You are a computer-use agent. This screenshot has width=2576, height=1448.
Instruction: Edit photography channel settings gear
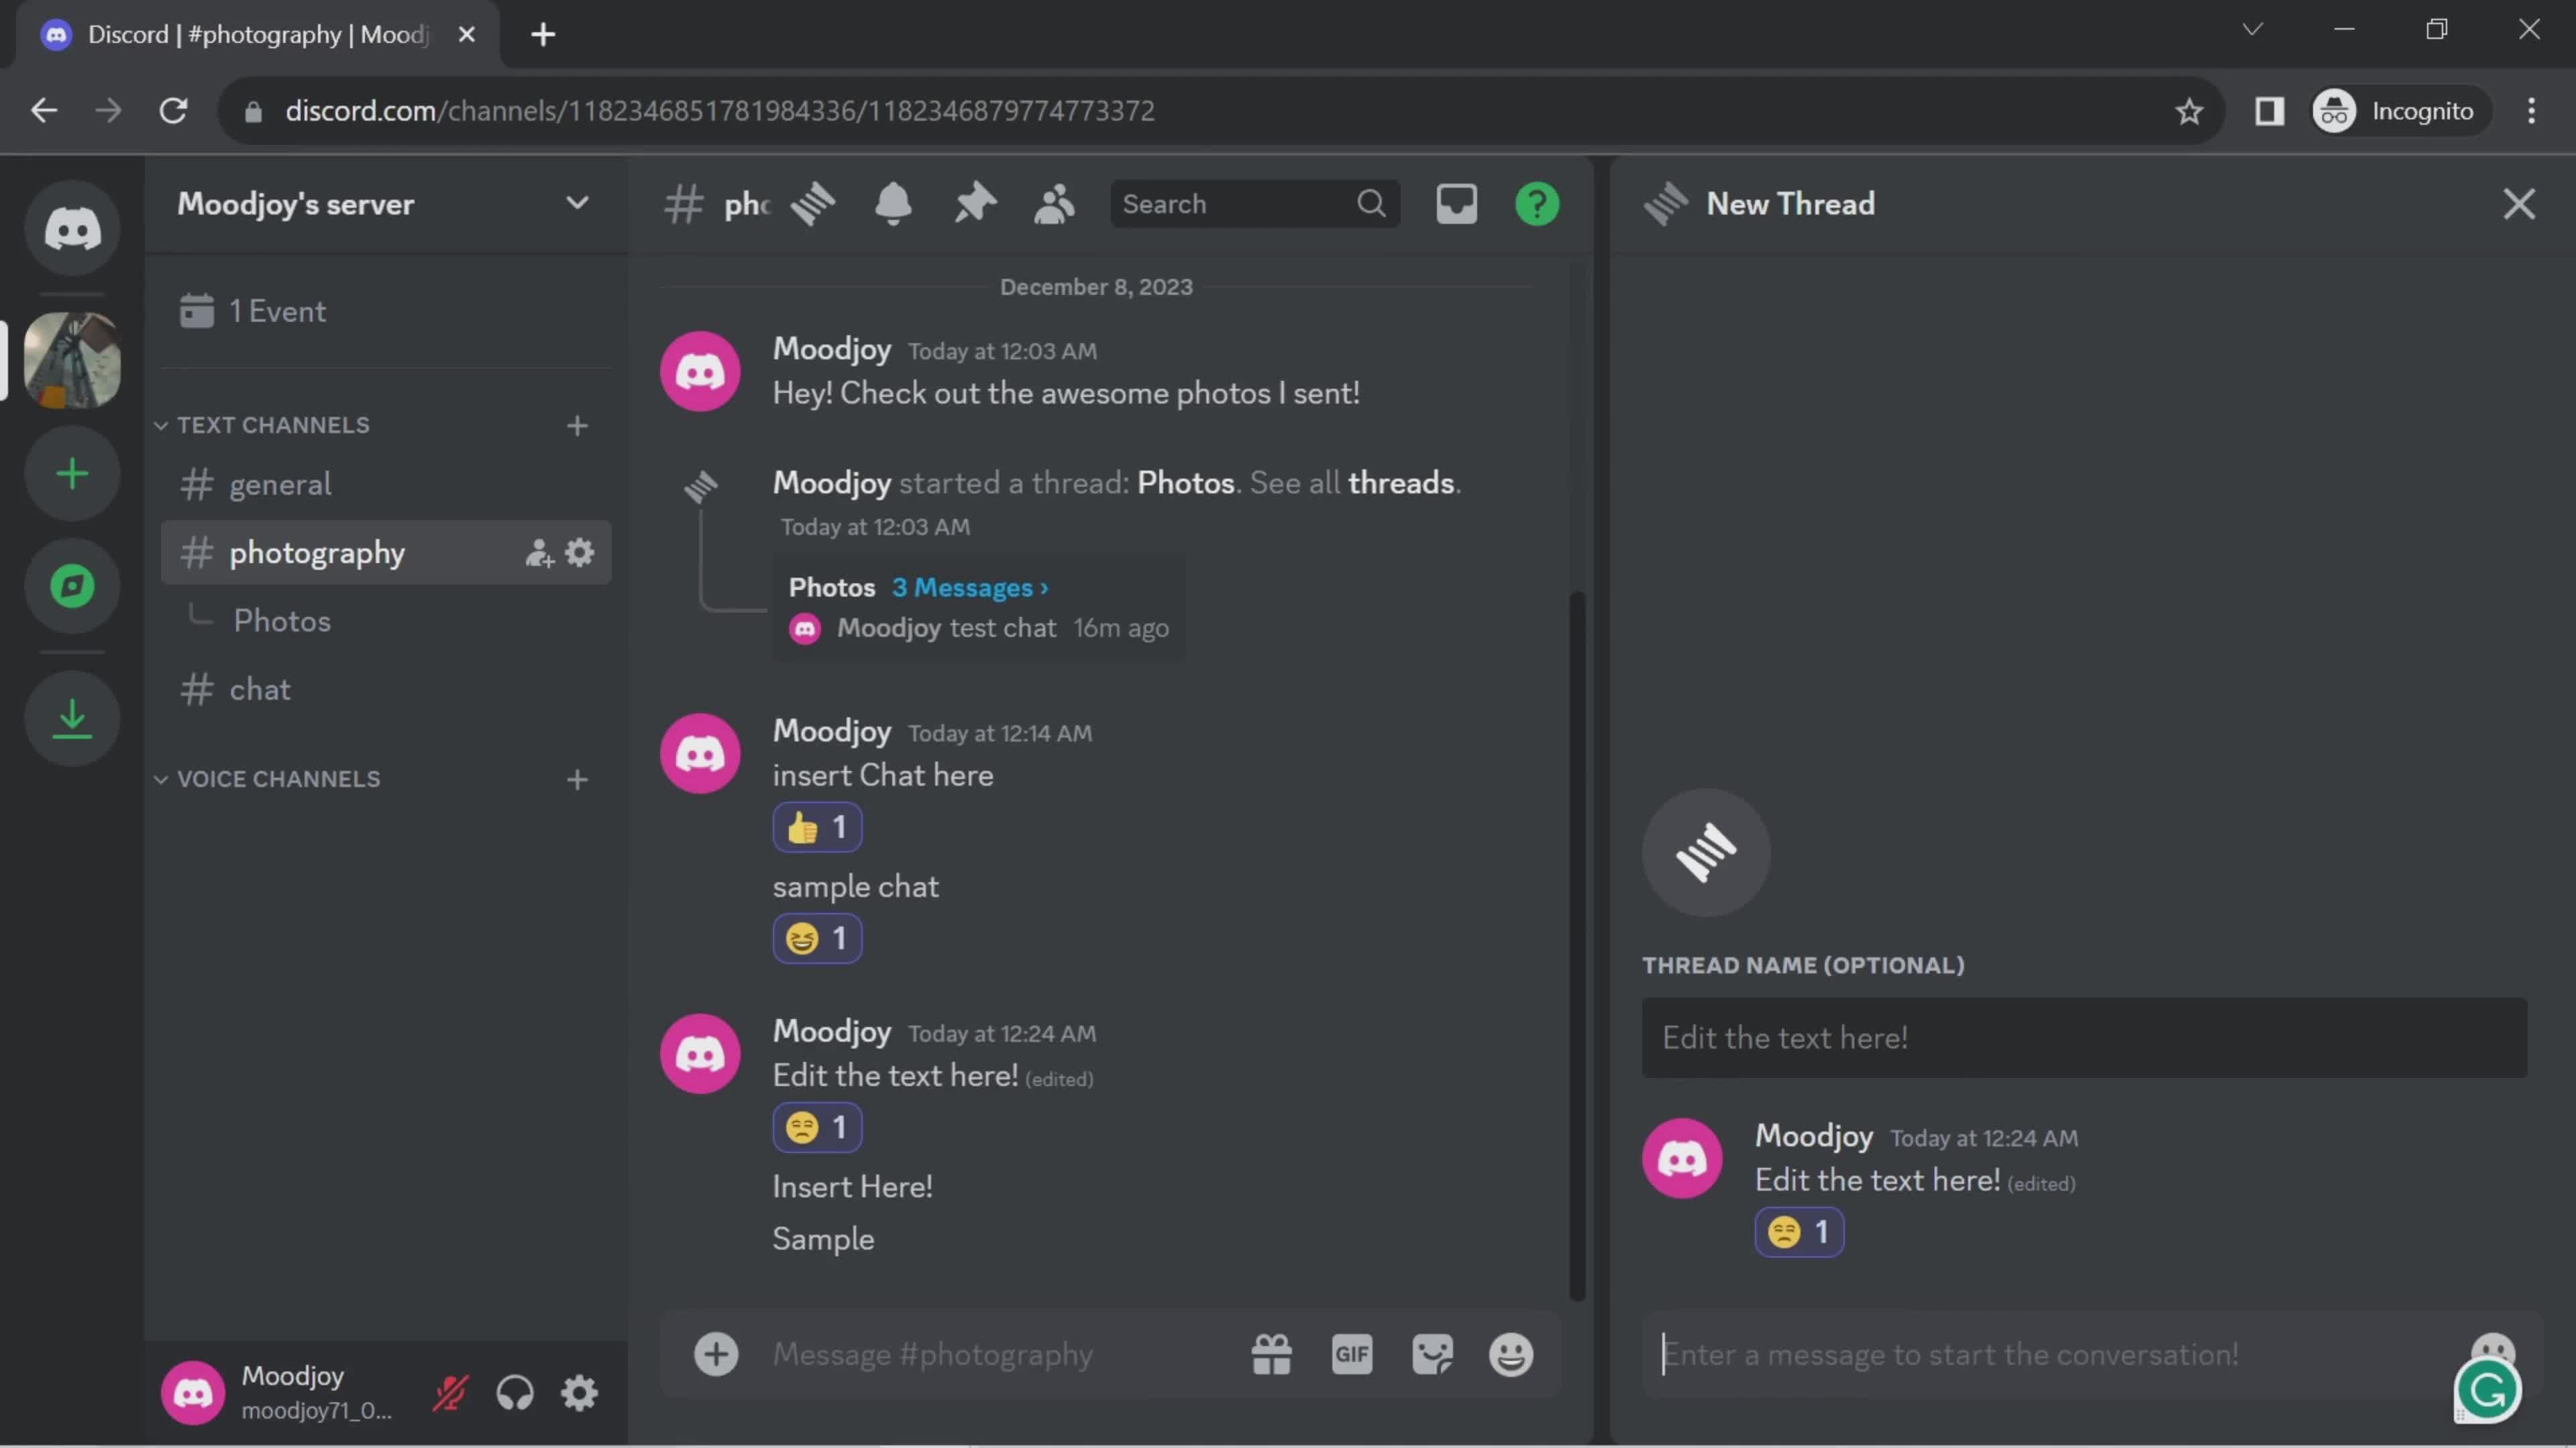coord(580,552)
